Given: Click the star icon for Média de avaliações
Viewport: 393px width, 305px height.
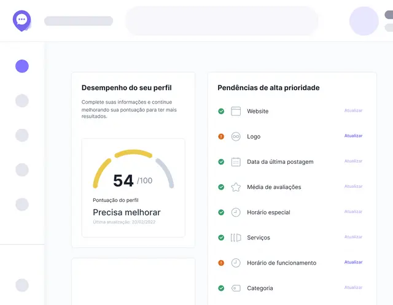Looking at the screenshot, I should [x=236, y=187].
